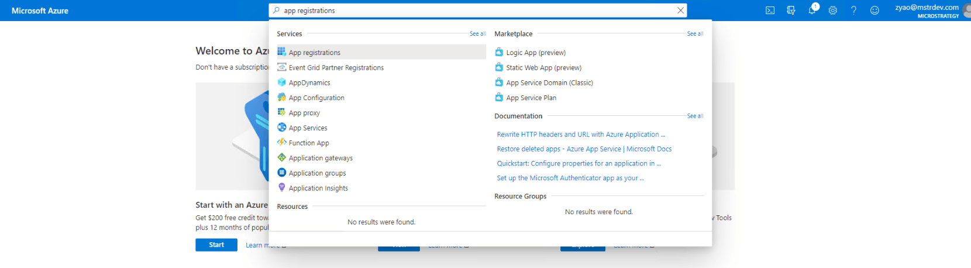The image size is (971, 268).
Task: Click the App Services globe icon
Action: (x=281, y=127)
